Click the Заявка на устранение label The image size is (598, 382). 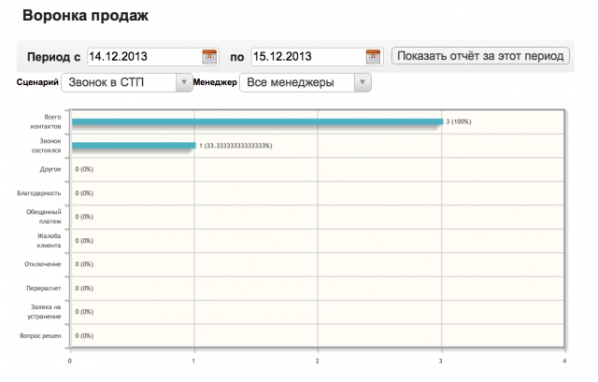pos(44,311)
